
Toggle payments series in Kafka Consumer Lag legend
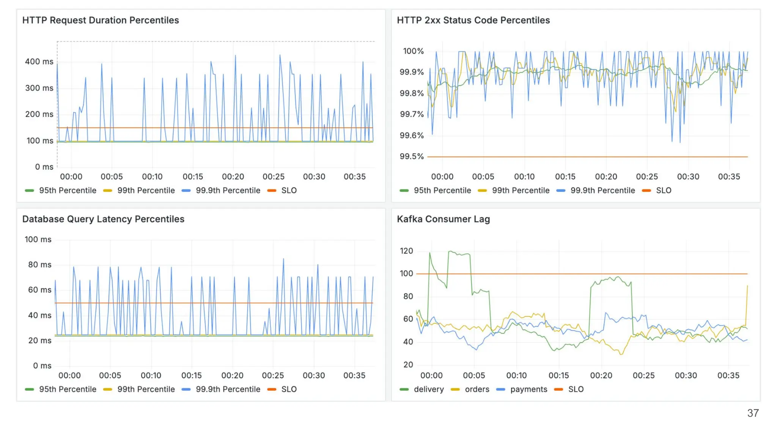click(x=528, y=389)
